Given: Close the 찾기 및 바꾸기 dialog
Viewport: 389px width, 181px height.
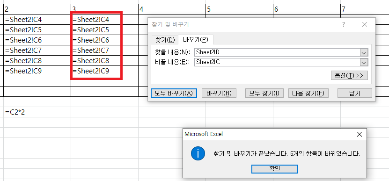Looking at the screenshot, I should point(365,24).
